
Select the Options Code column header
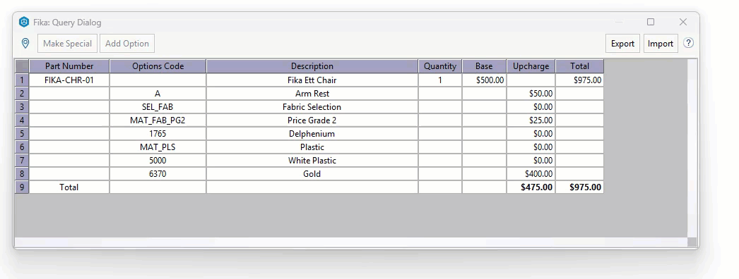pyautogui.click(x=158, y=66)
